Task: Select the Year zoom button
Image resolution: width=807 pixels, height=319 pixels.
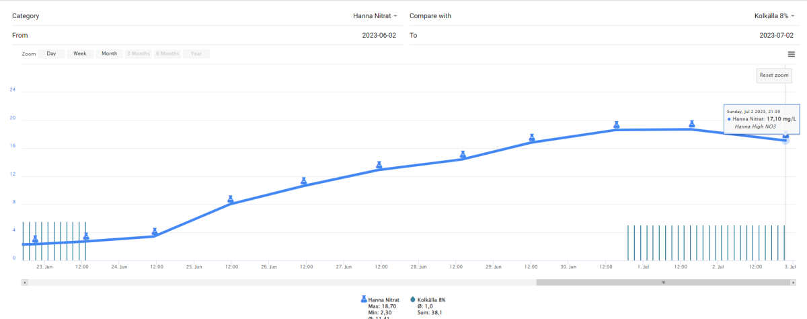Action: click(x=196, y=54)
